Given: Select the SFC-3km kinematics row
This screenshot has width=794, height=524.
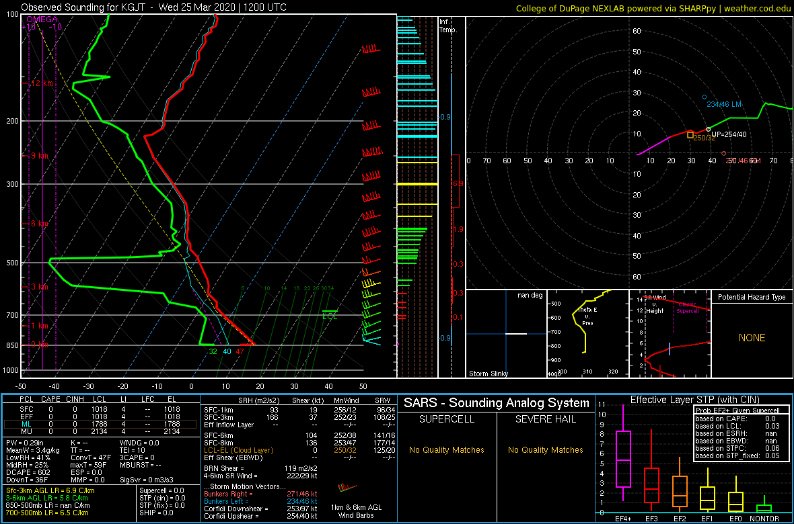Looking at the screenshot, I should point(299,417).
